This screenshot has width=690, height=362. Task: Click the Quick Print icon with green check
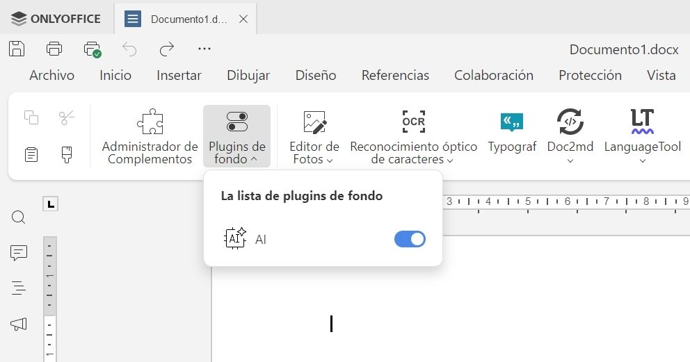coord(93,49)
